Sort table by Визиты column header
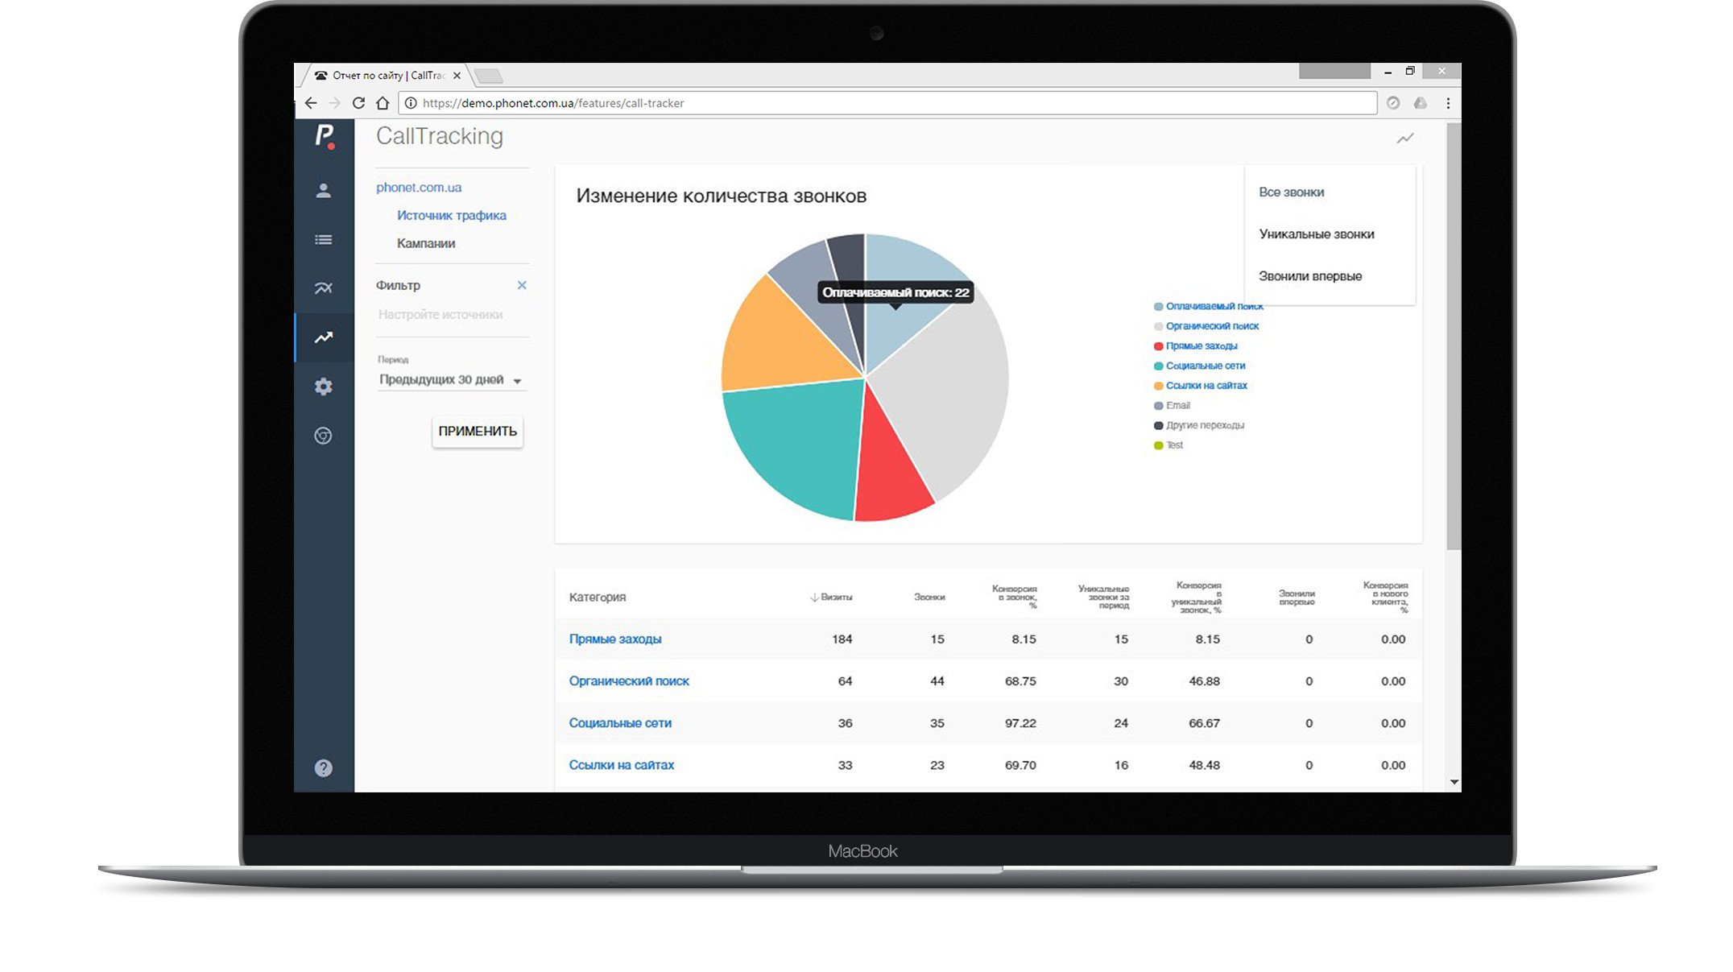This screenshot has height=972, width=1733. 831,598
